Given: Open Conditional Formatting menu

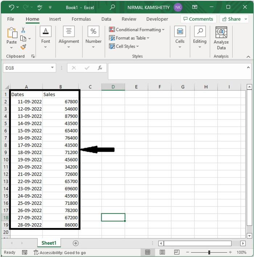Looking at the screenshot, I should 137,30.
